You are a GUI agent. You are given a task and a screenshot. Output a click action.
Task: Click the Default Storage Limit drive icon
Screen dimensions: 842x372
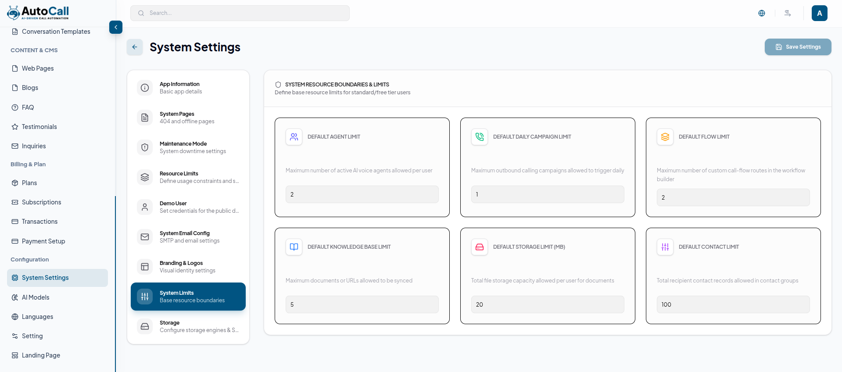[480, 247]
